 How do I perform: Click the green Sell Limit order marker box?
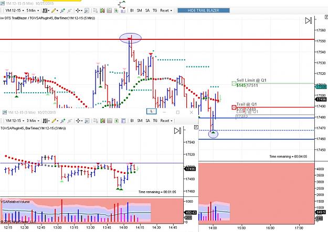click(x=234, y=83)
